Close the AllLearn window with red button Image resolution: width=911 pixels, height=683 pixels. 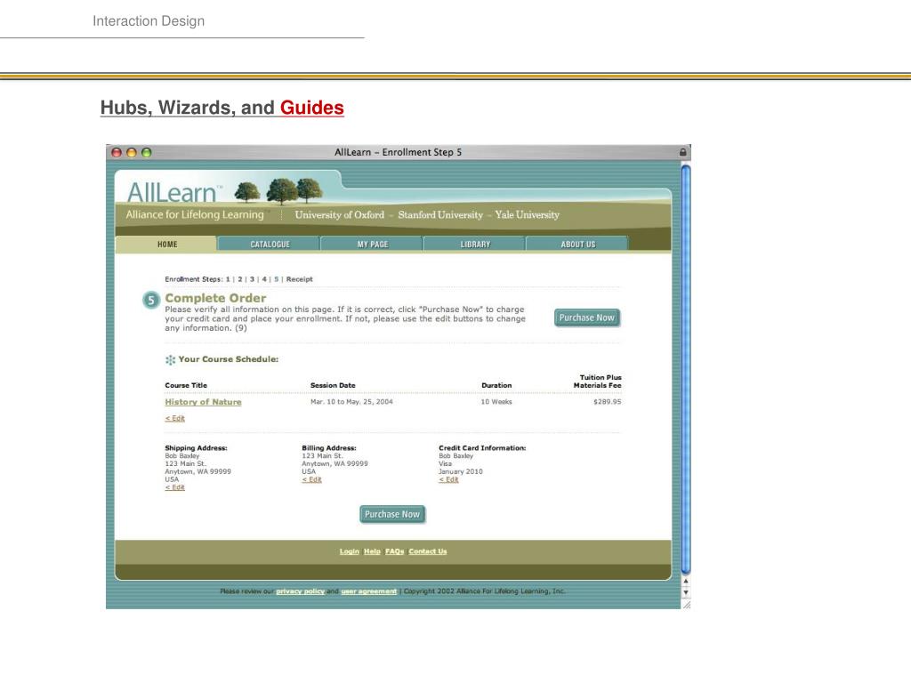(x=117, y=152)
